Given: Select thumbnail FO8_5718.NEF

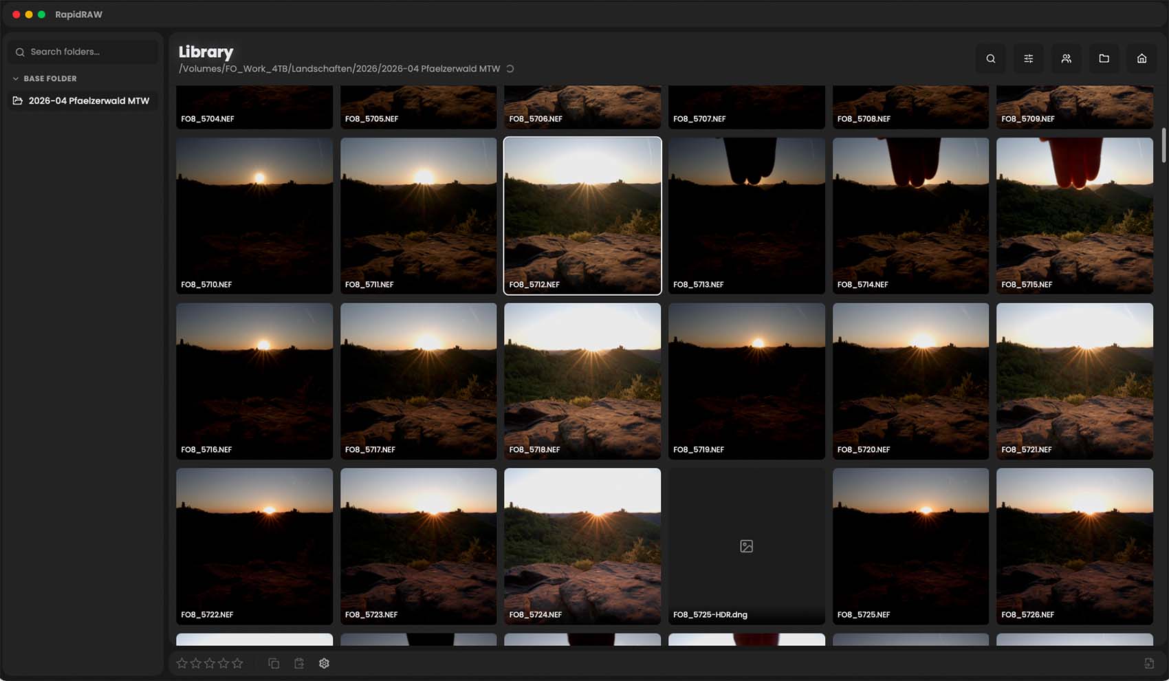Looking at the screenshot, I should click(x=582, y=381).
